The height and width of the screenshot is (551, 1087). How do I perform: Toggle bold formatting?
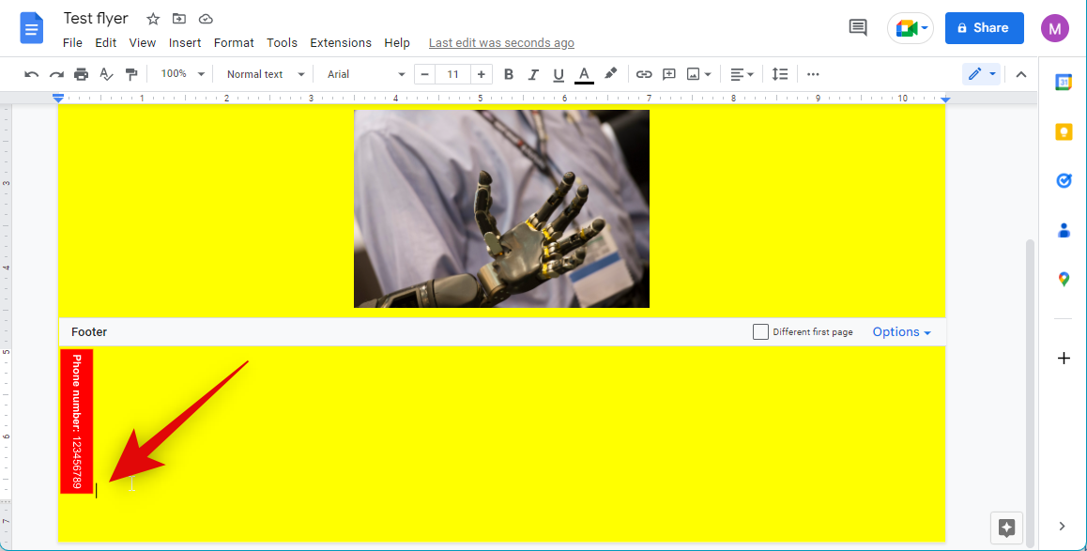pos(509,74)
